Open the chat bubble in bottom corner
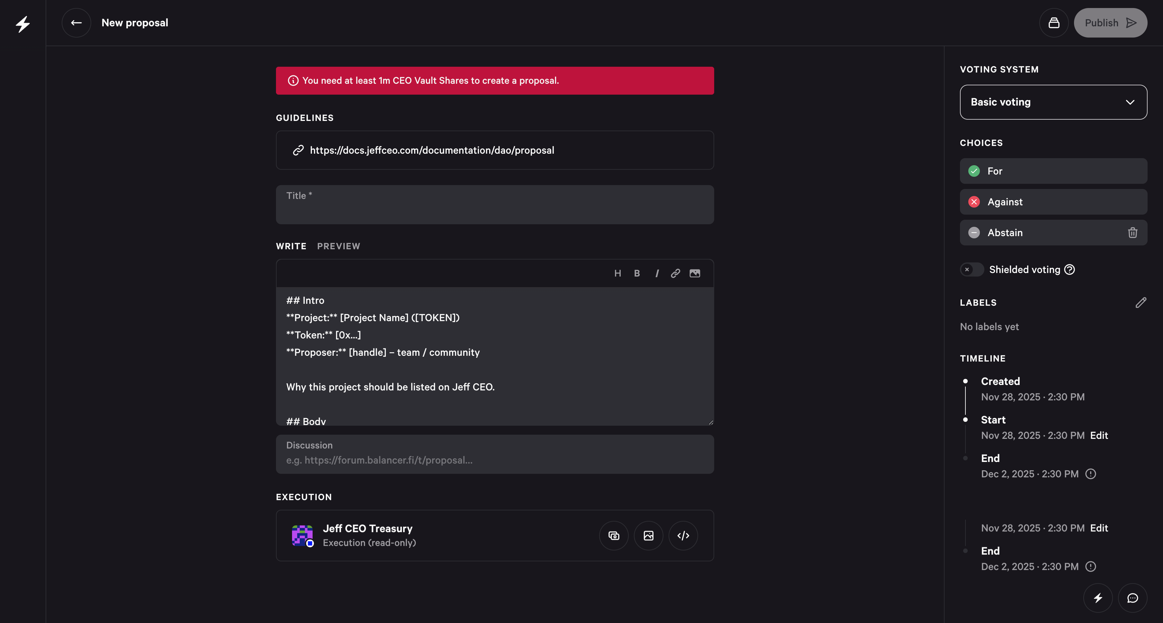Viewport: 1163px width, 623px height. tap(1133, 597)
